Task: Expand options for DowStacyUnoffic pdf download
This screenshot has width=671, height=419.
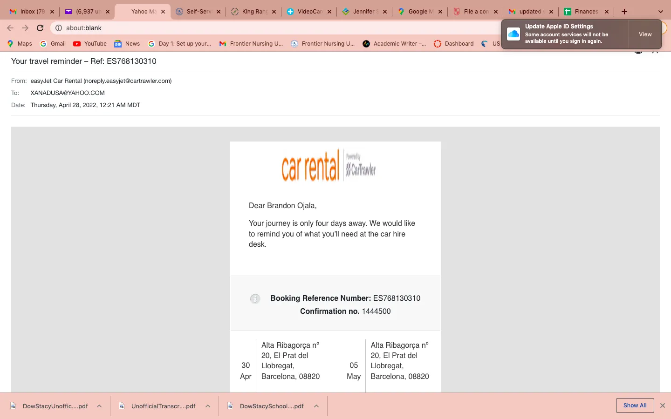Action: click(x=99, y=406)
